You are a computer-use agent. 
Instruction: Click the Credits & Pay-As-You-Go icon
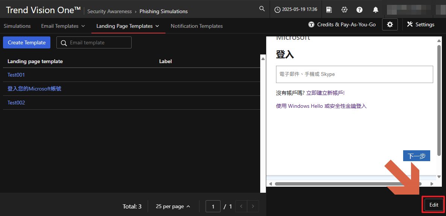click(x=311, y=25)
